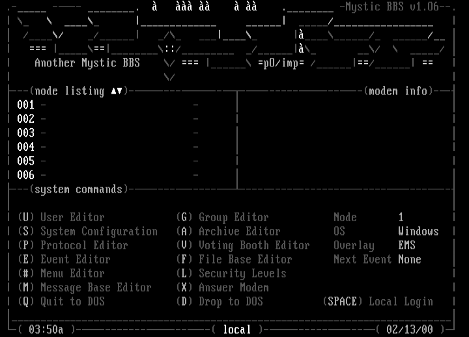Open the Protocol Editor
This screenshot has width=469, height=337.
pyautogui.click(x=72, y=245)
